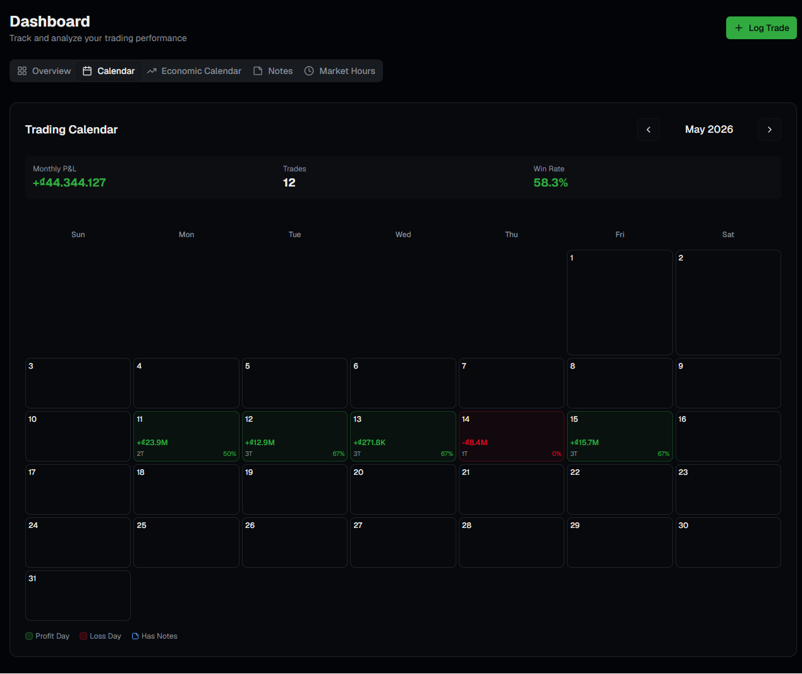Click the May 2026 month label
This screenshot has height=674, width=802.
click(709, 130)
